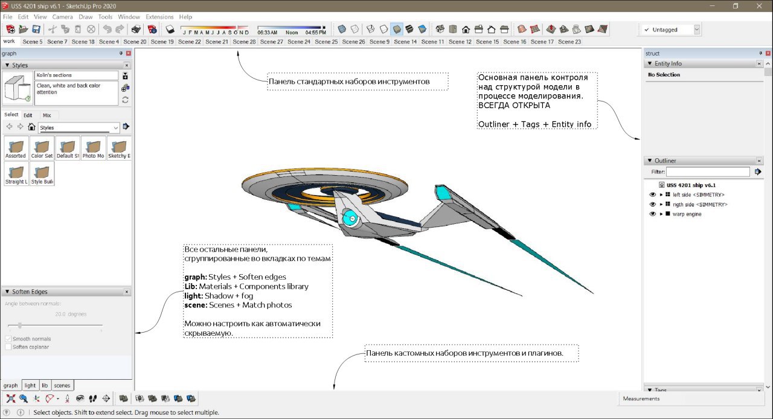Click the Print icon
This screenshot has height=419, width=773.
[136, 29]
